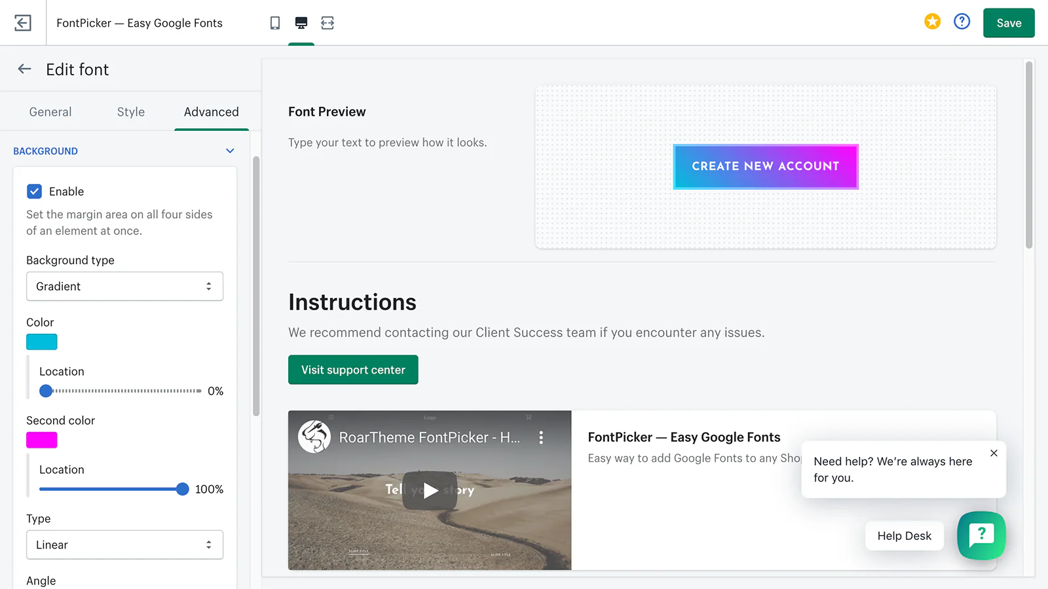
Task: Play the RoarTheme FontPicker video
Action: [x=430, y=490]
